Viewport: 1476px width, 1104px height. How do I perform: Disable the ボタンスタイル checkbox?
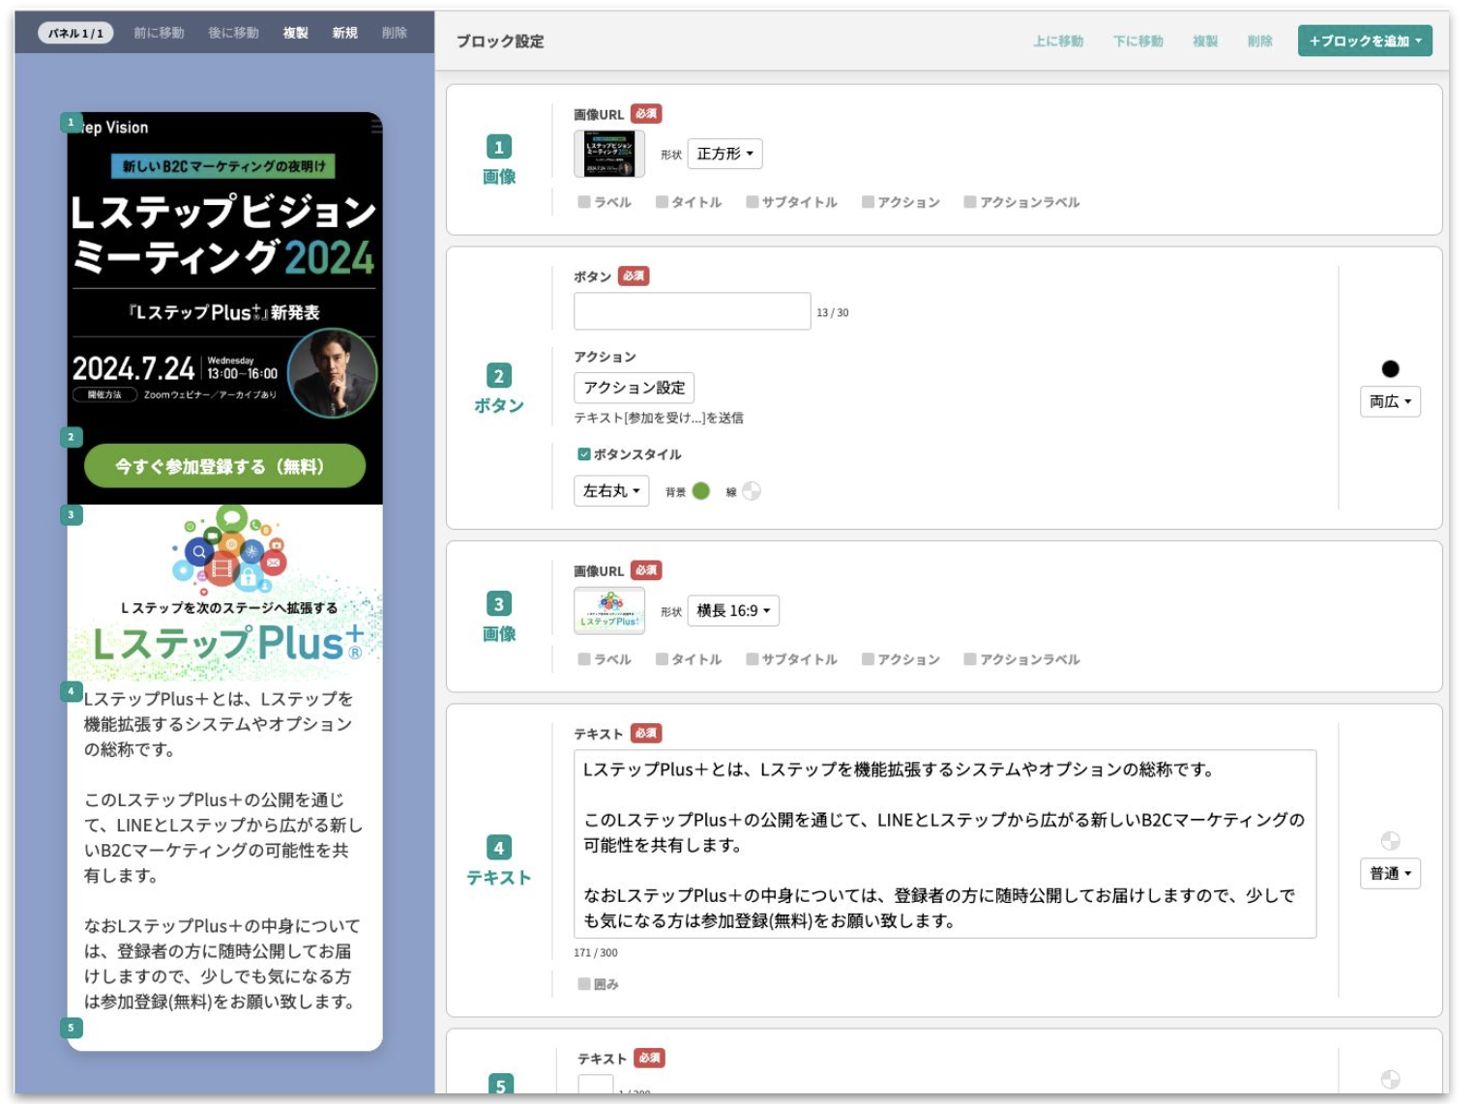584,454
